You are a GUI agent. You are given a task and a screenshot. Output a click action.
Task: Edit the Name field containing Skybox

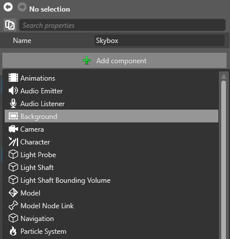pyautogui.click(x=160, y=41)
